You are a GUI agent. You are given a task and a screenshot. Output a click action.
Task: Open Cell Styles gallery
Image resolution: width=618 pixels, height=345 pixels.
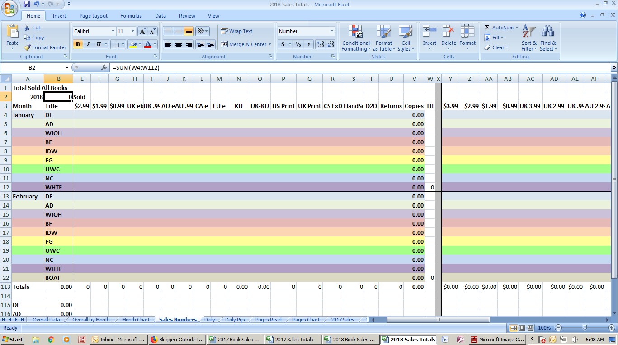406,38
